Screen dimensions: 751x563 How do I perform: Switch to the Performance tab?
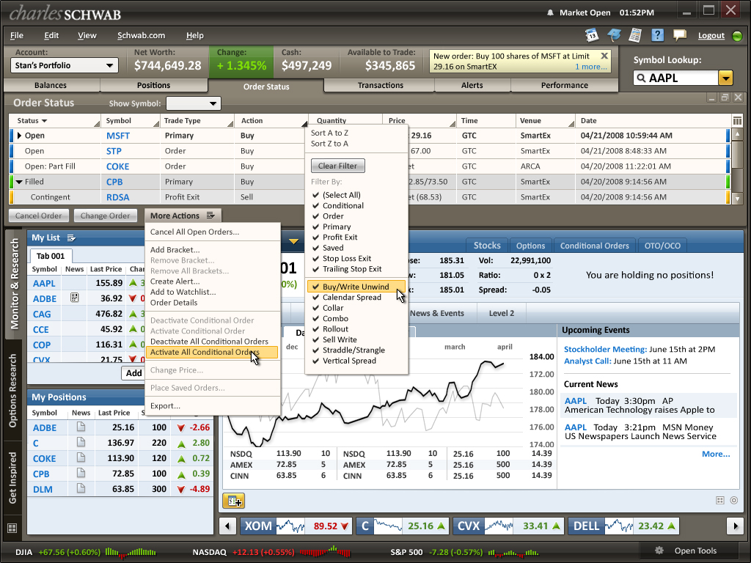coord(564,85)
